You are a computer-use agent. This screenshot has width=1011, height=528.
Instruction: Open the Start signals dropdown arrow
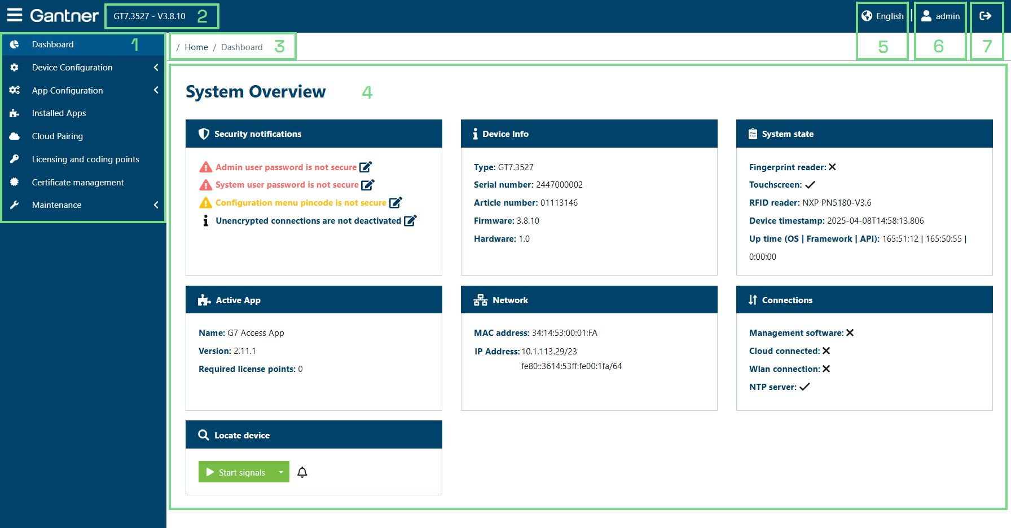280,472
